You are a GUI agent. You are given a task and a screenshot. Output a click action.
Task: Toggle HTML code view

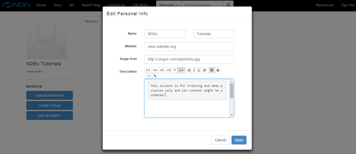149,76
